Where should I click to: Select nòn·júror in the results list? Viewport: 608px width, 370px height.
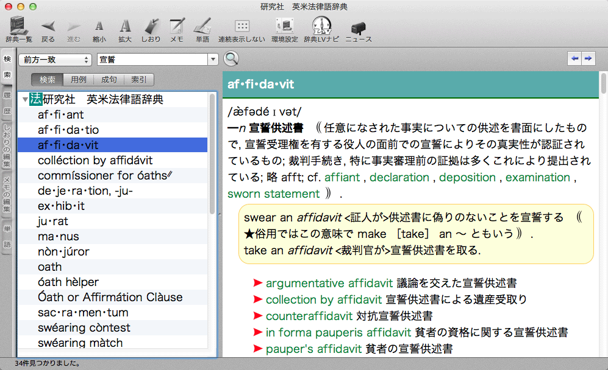point(112,251)
